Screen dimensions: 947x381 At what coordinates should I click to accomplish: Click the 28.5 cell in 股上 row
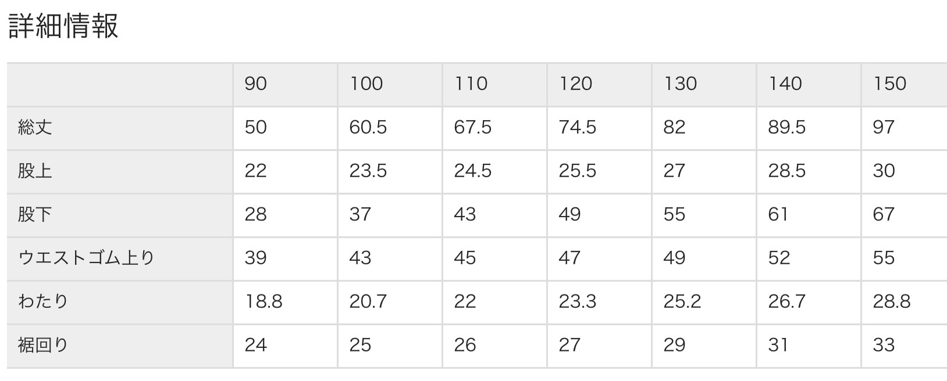[x=786, y=171]
